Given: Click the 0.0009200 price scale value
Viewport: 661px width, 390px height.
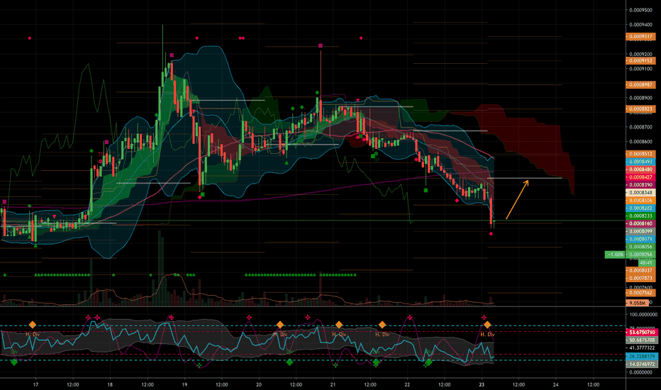Looking at the screenshot, I should (640, 54).
